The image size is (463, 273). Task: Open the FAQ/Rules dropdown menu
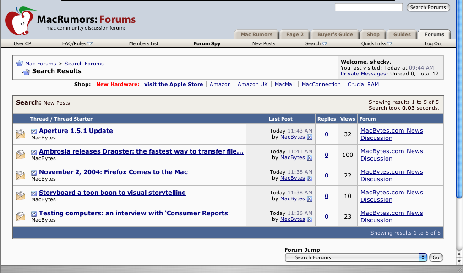click(x=77, y=43)
